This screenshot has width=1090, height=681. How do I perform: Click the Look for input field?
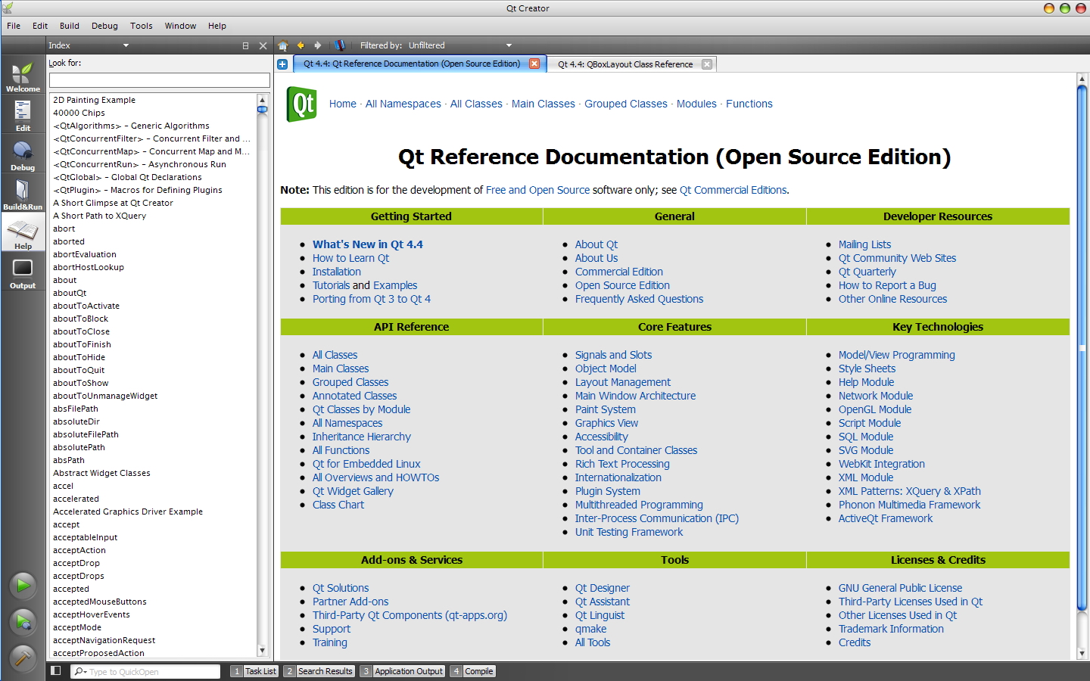coord(160,80)
